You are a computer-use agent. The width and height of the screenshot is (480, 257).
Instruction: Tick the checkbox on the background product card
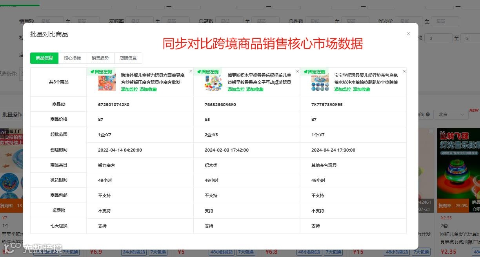[431, 132]
